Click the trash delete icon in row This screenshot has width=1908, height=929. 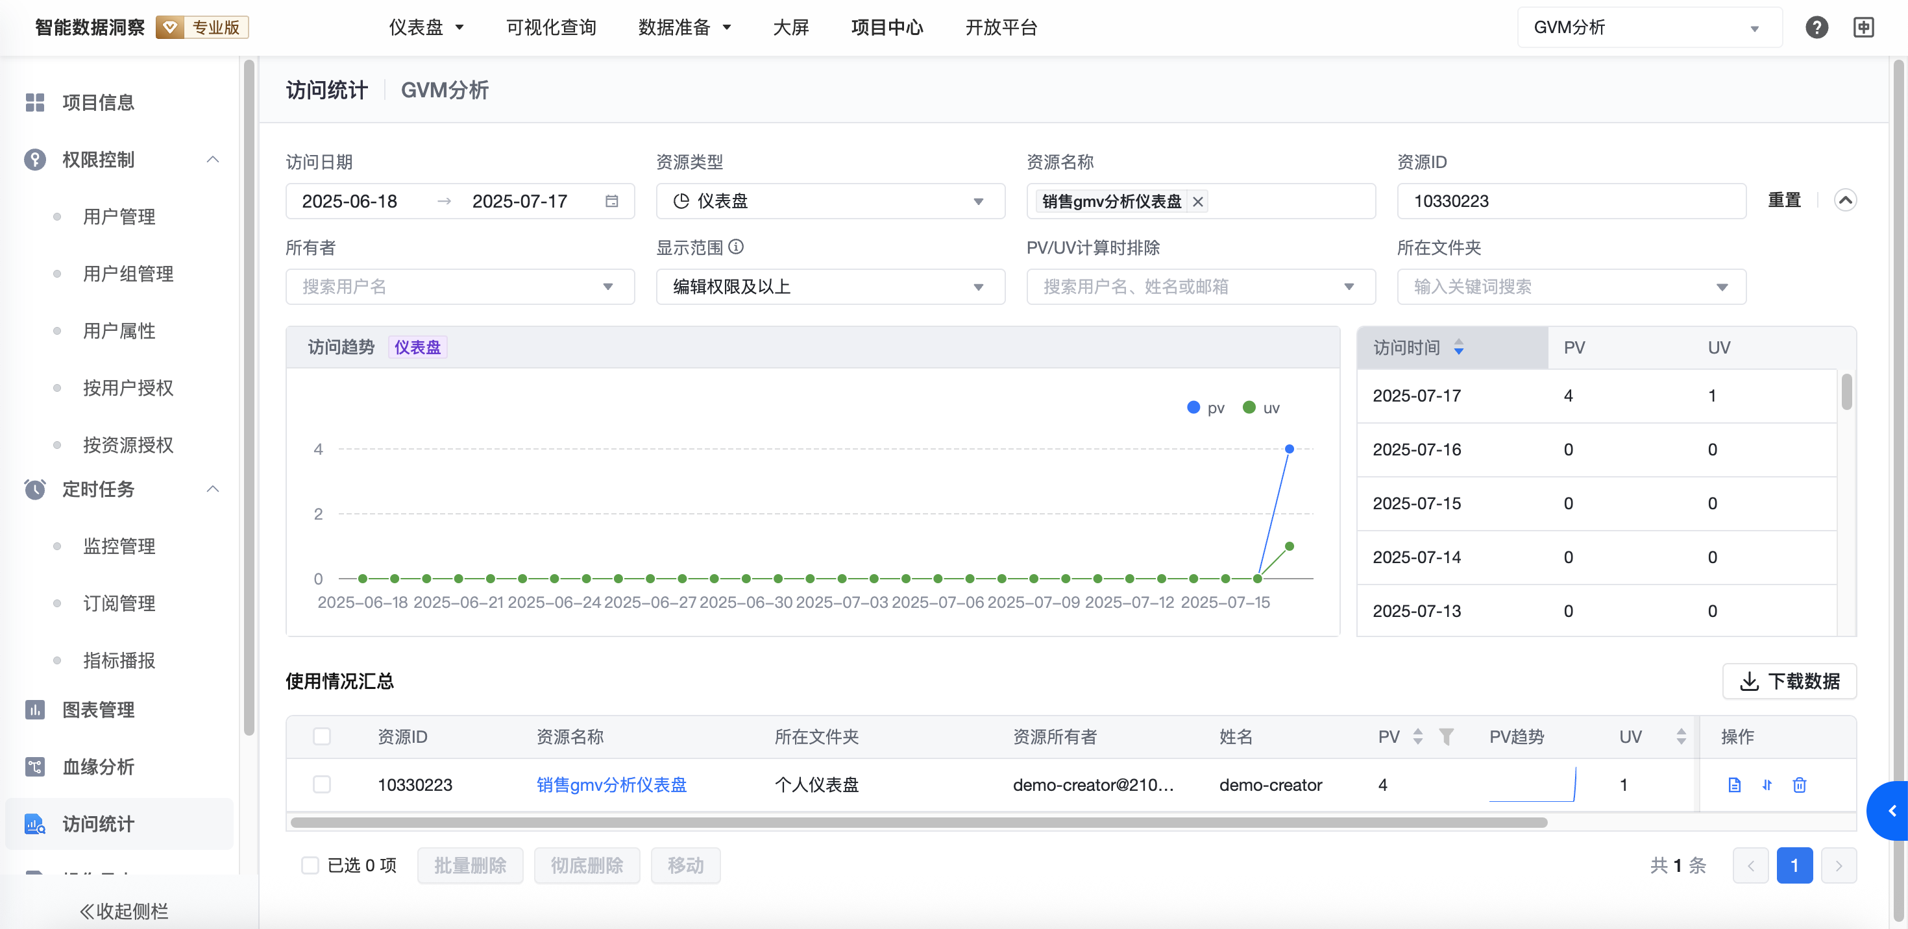click(1799, 784)
